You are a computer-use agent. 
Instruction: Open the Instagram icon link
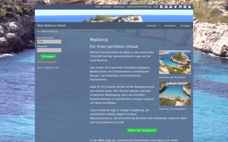171,7
